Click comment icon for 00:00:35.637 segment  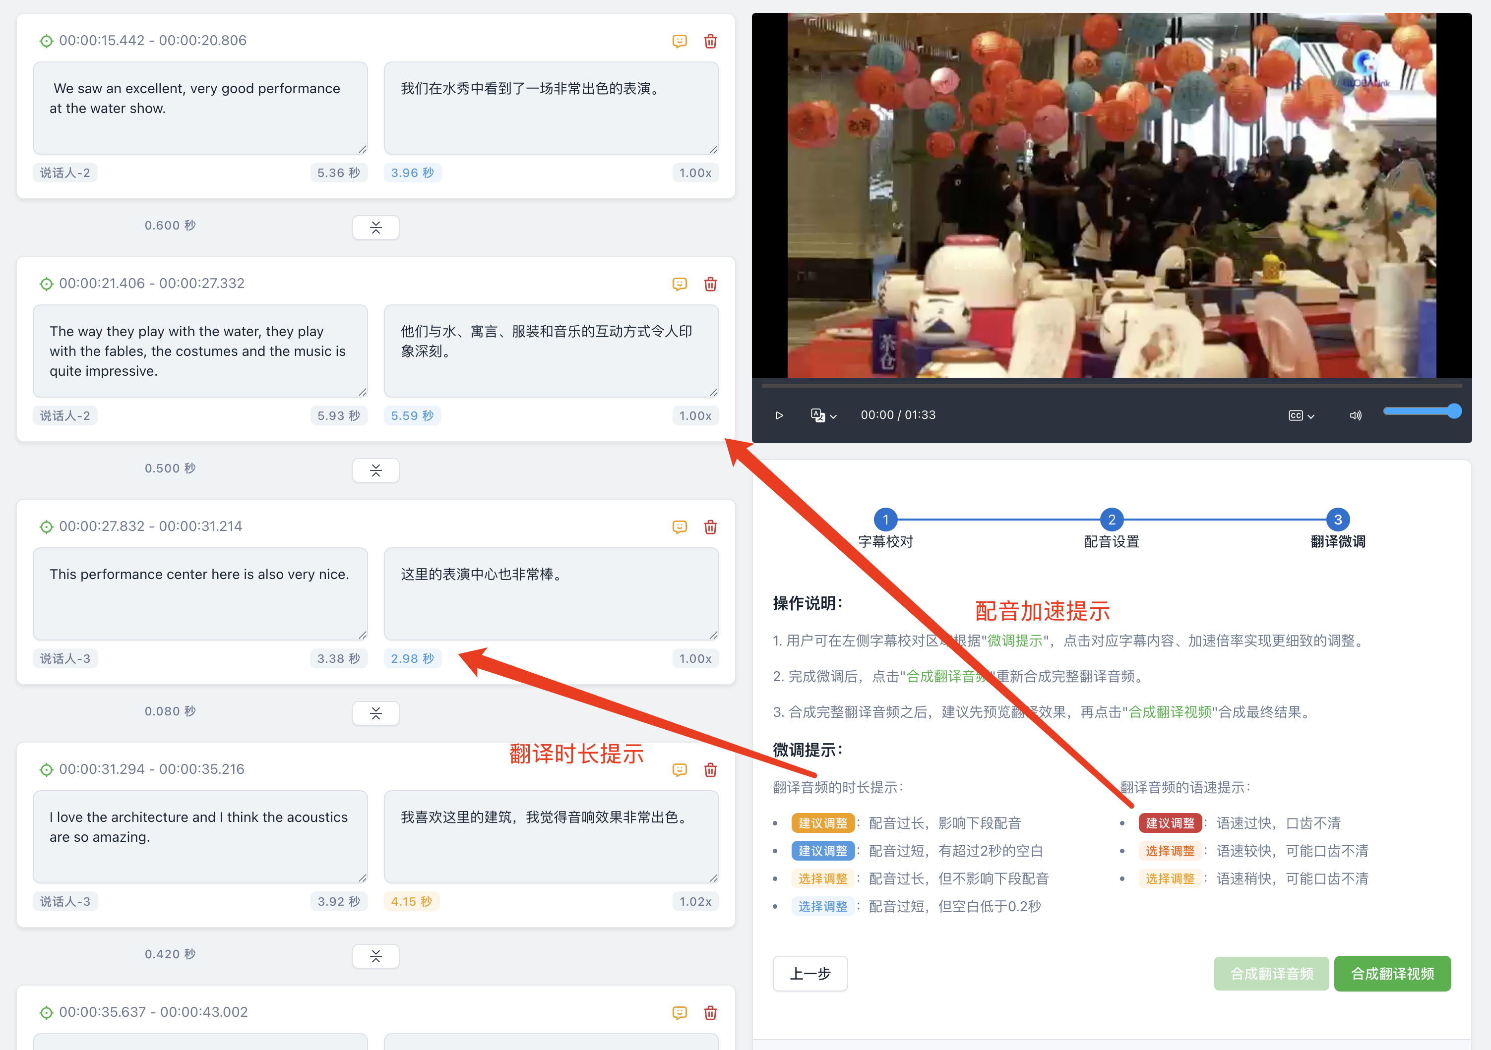[679, 1012]
